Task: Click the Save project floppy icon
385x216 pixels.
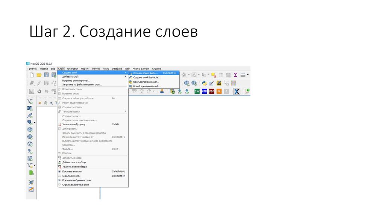Action: [x=46, y=75]
